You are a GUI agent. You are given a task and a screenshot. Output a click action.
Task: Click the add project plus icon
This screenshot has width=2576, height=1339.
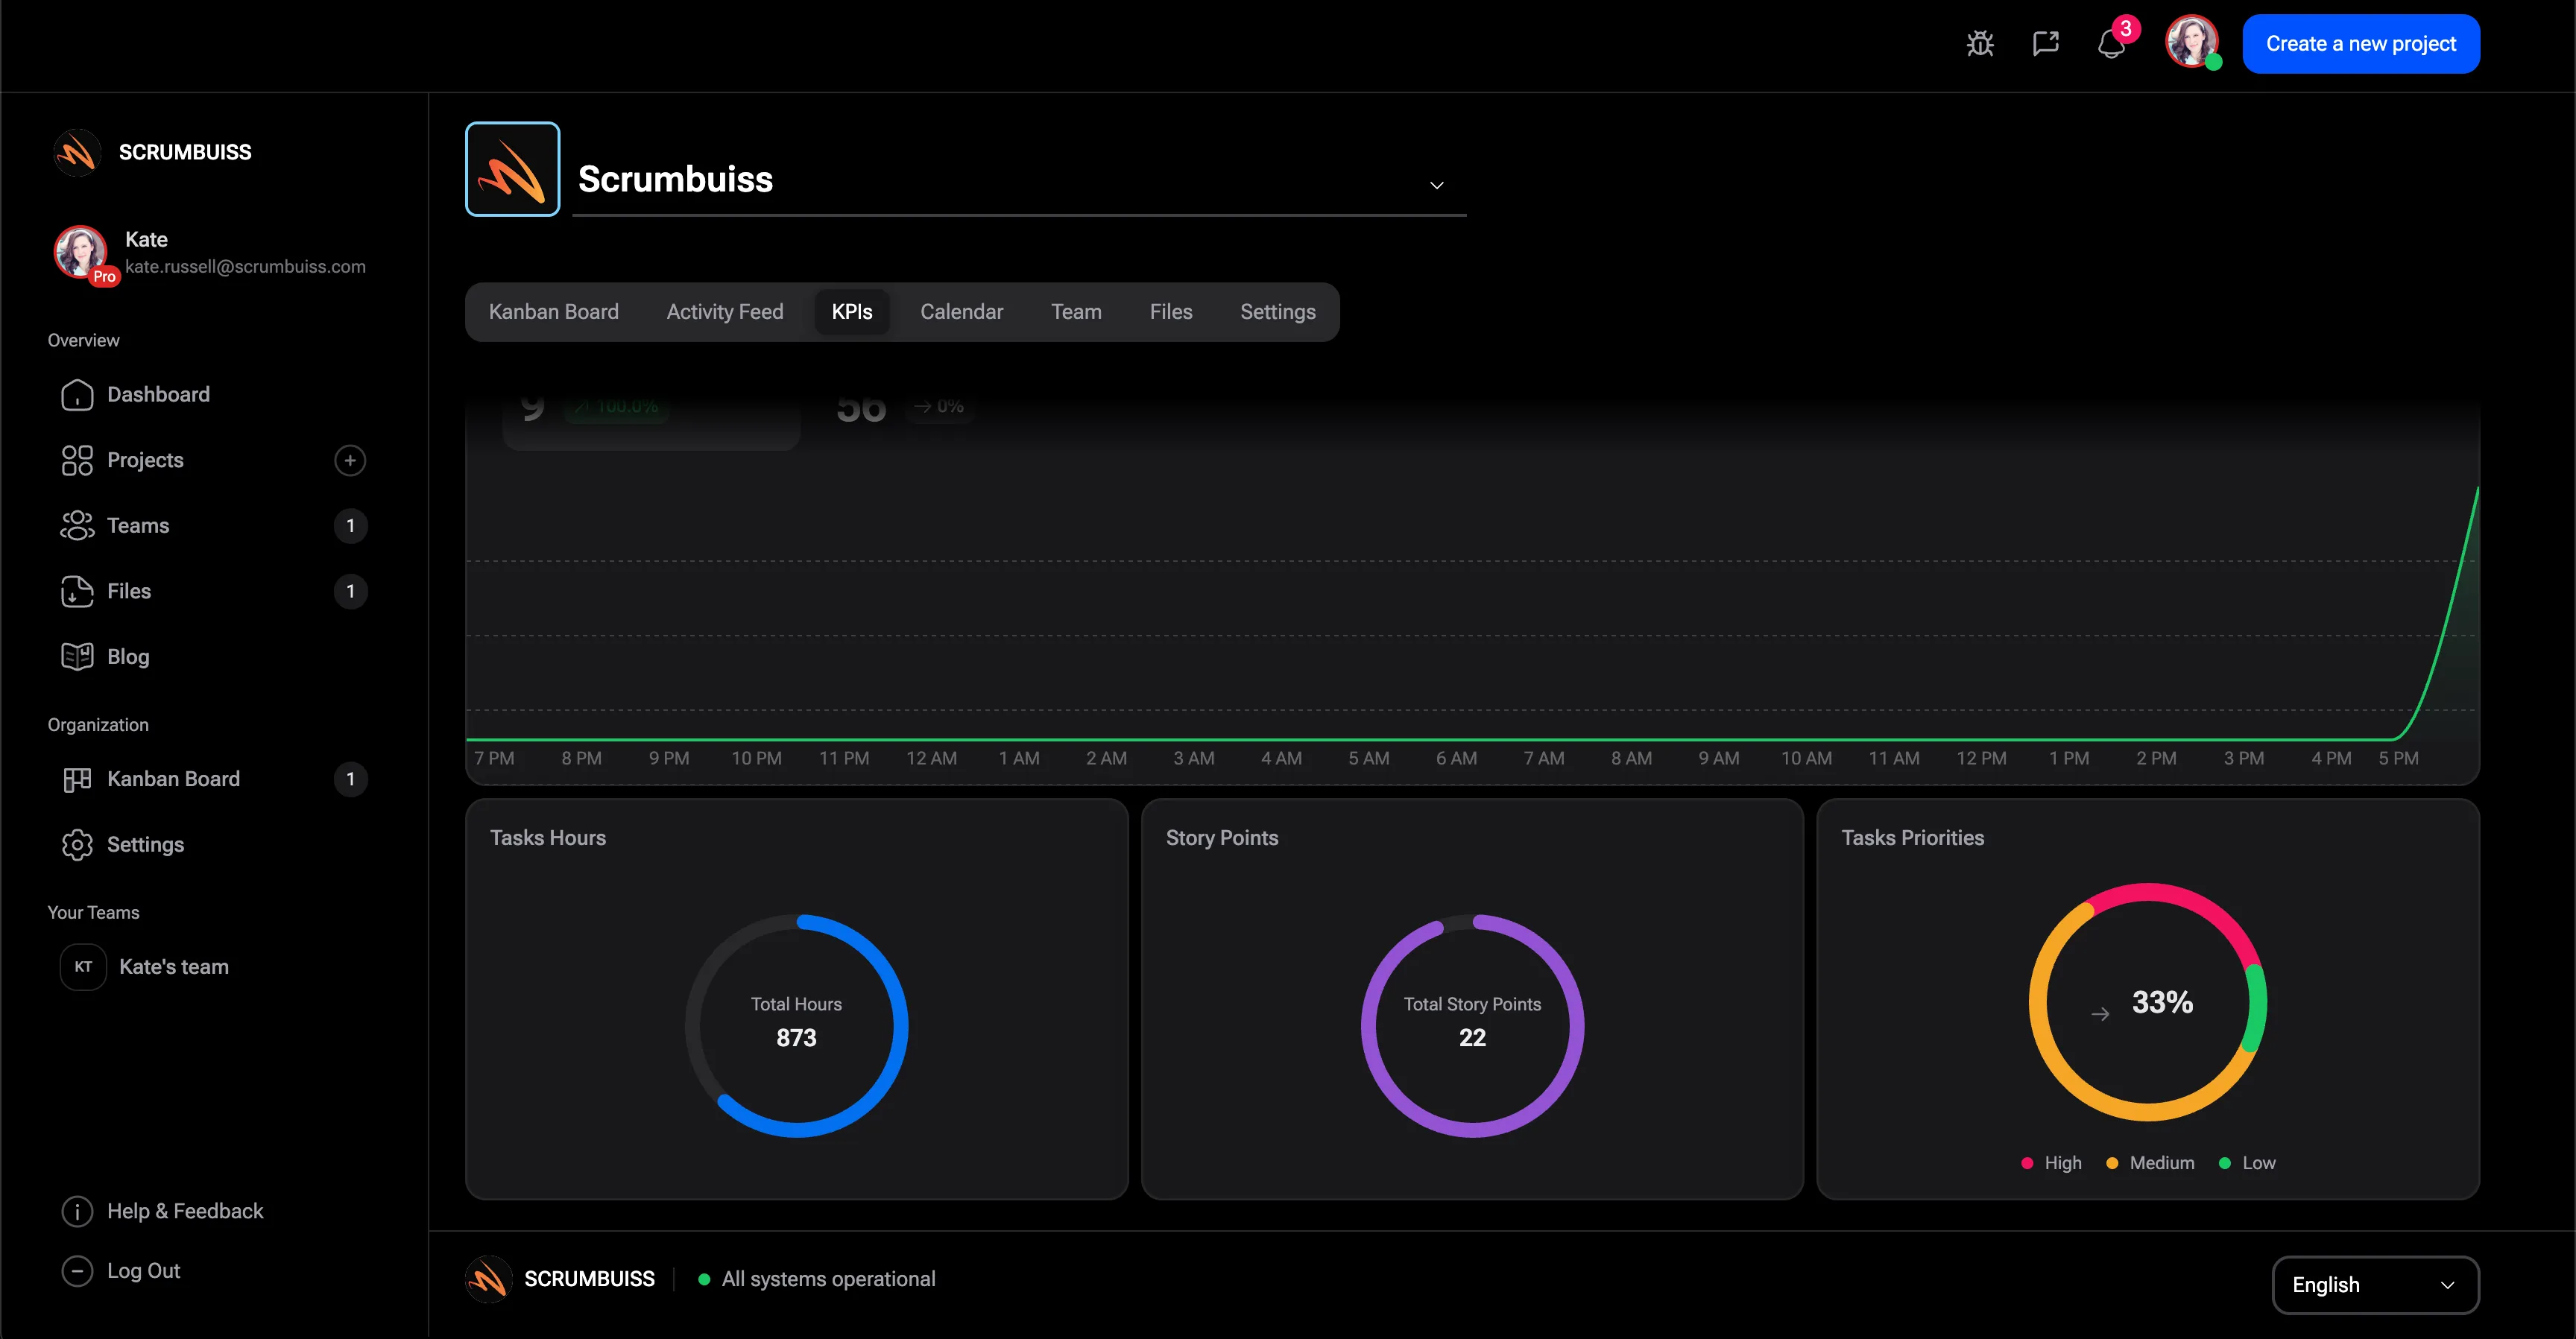coord(349,460)
